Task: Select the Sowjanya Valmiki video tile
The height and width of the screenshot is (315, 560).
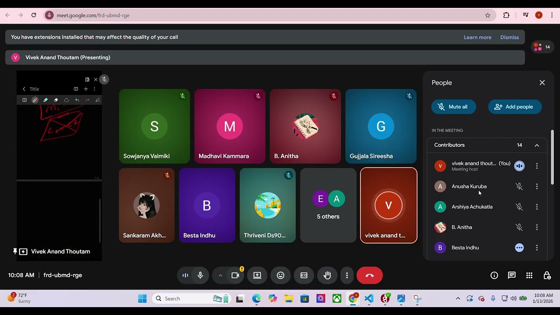Action: (154, 126)
